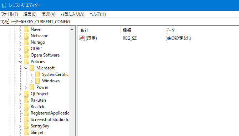
Task: Select the Slimjet key label
Action: pos(37,132)
